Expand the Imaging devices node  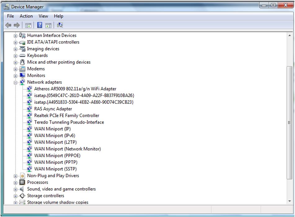16,49
